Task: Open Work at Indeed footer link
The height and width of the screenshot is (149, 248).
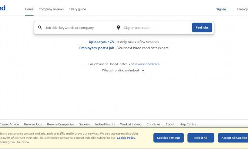Action: click(x=131, y=124)
